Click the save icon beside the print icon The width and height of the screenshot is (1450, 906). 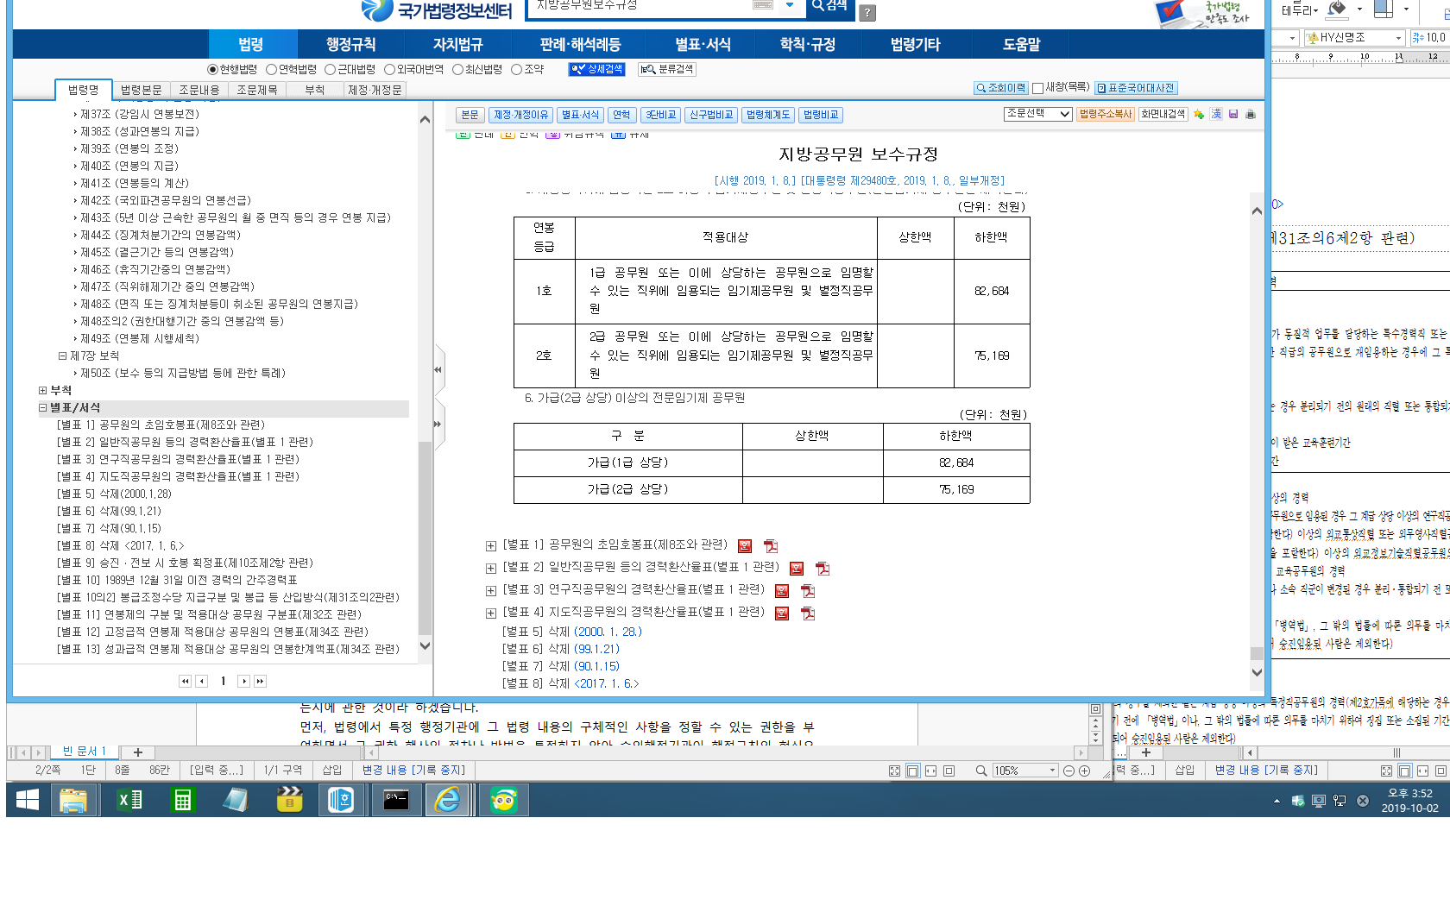[x=1233, y=115]
